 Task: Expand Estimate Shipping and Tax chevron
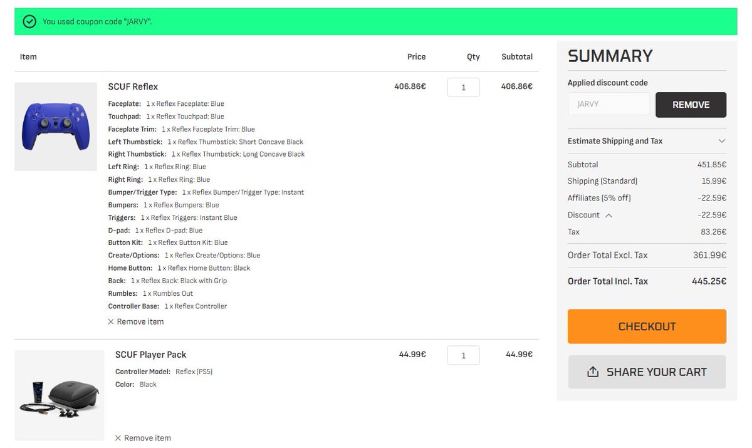(722, 141)
